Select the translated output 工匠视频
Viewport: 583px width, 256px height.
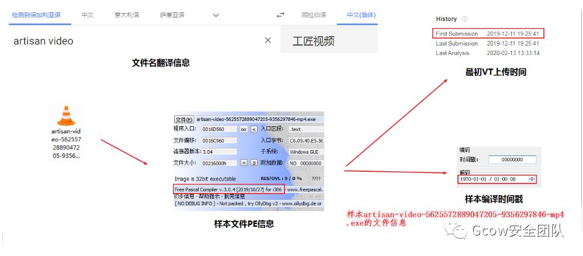pyautogui.click(x=314, y=41)
